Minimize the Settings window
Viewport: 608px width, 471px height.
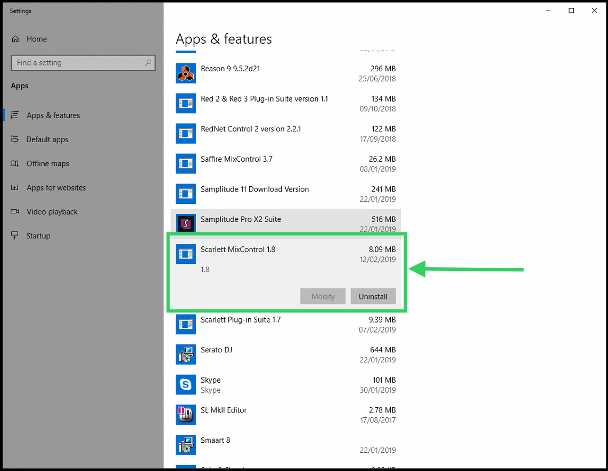point(548,11)
